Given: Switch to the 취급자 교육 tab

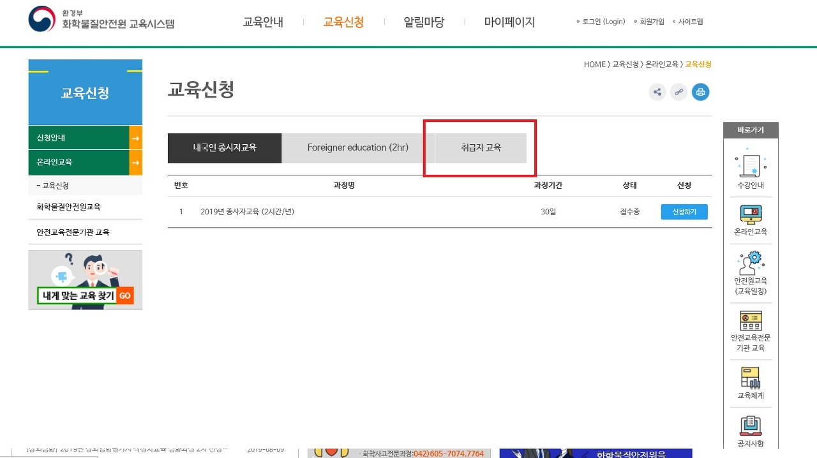Looking at the screenshot, I should tap(480, 147).
